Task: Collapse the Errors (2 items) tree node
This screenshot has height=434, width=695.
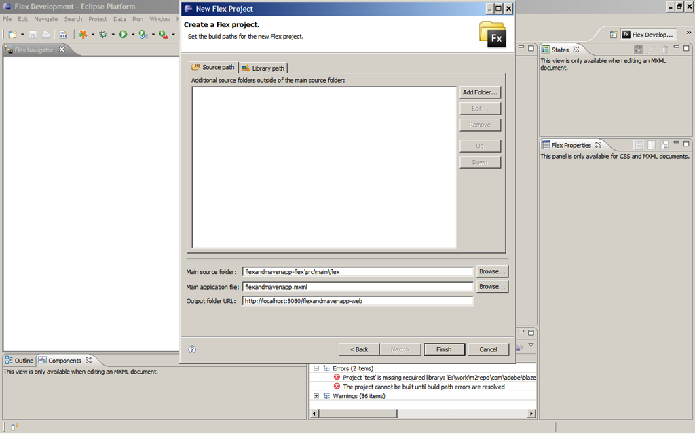Action: 316,368
